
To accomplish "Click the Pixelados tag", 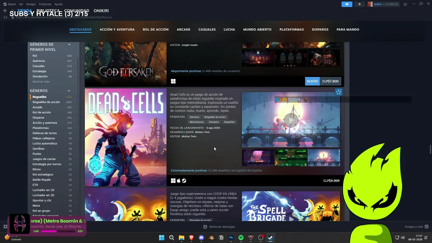I will tap(214, 122).
